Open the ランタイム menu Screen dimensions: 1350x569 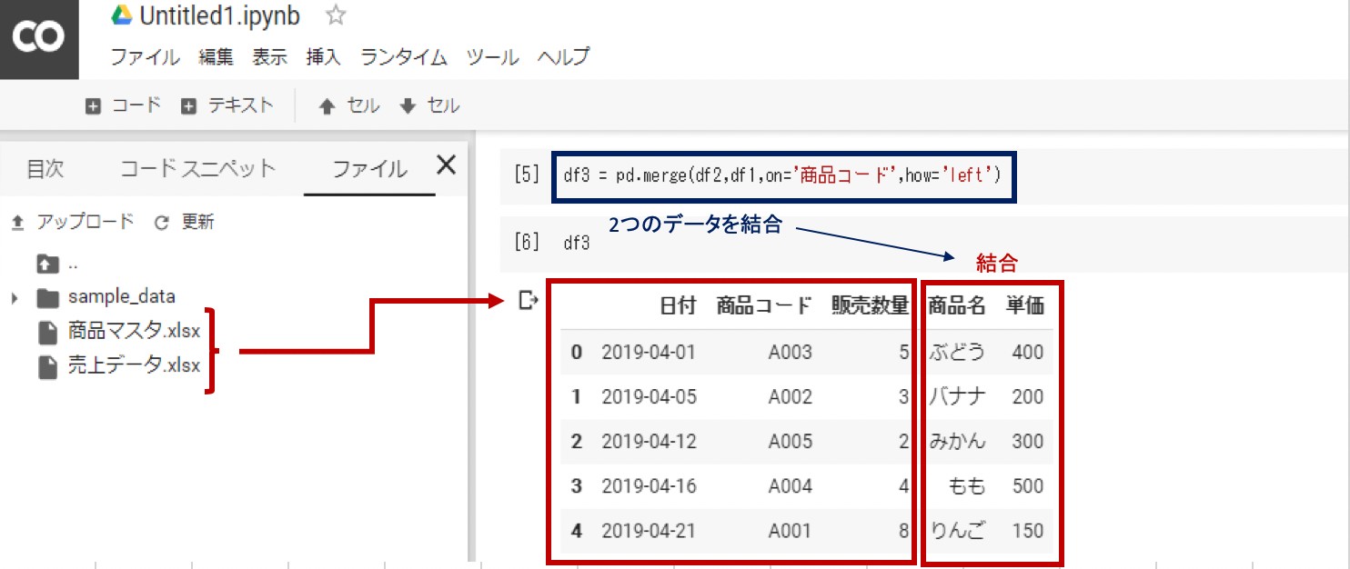pos(403,56)
